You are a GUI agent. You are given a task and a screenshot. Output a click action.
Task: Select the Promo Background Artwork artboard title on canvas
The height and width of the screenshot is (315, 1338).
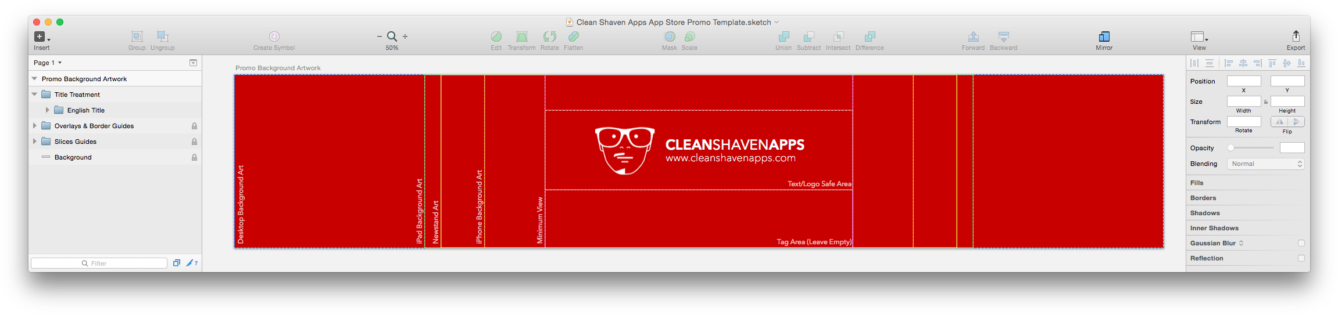click(278, 68)
